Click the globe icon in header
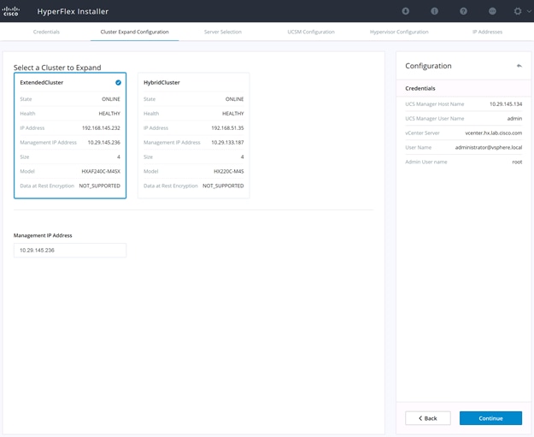 492,11
